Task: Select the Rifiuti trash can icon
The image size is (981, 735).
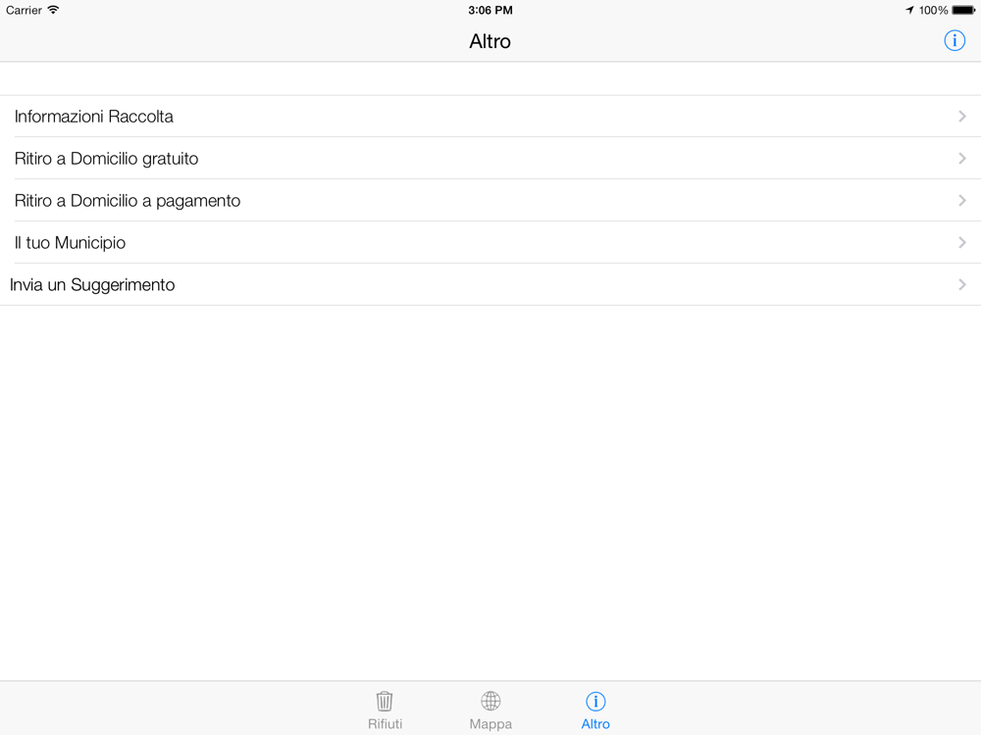Action: pos(385,702)
